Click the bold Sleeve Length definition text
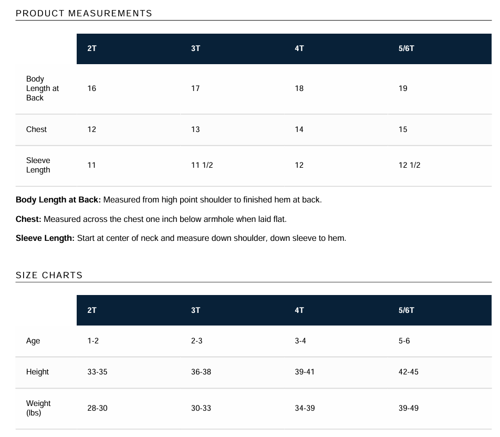Screen dimensions: 500x437 coord(45,238)
